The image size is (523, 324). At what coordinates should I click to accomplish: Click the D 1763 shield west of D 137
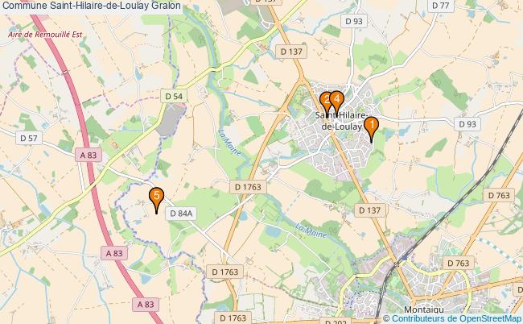(x=248, y=187)
